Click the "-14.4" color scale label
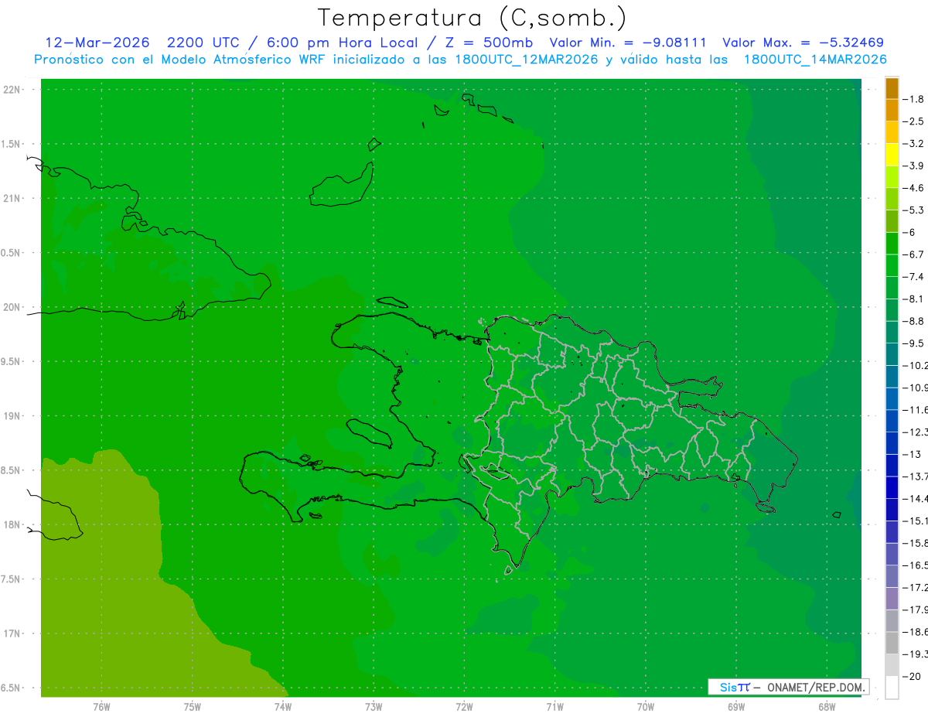Viewport: 928px width, 717px height. (915, 498)
